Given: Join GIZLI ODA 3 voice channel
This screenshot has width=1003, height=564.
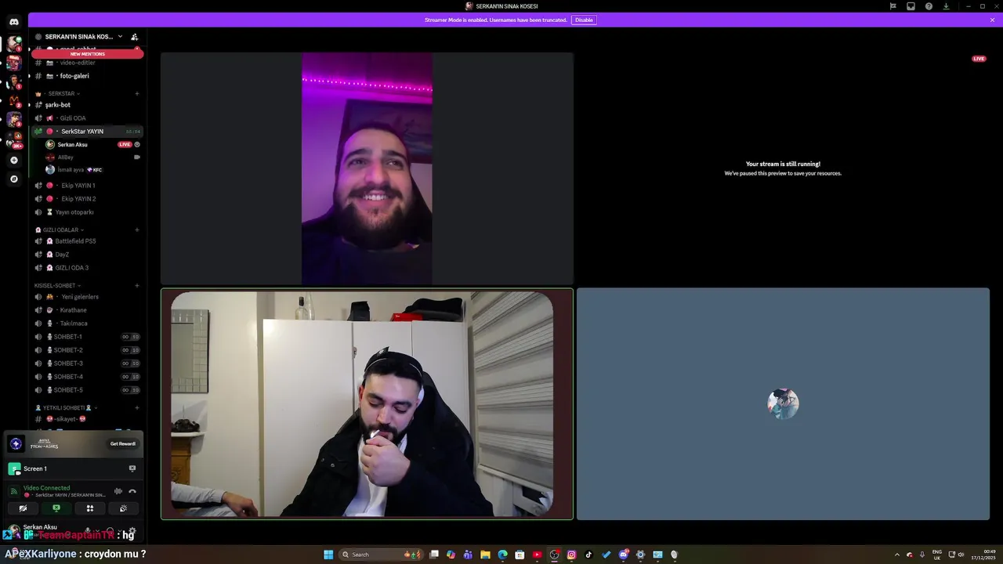Looking at the screenshot, I should pyautogui.click(x=88, y=268).
